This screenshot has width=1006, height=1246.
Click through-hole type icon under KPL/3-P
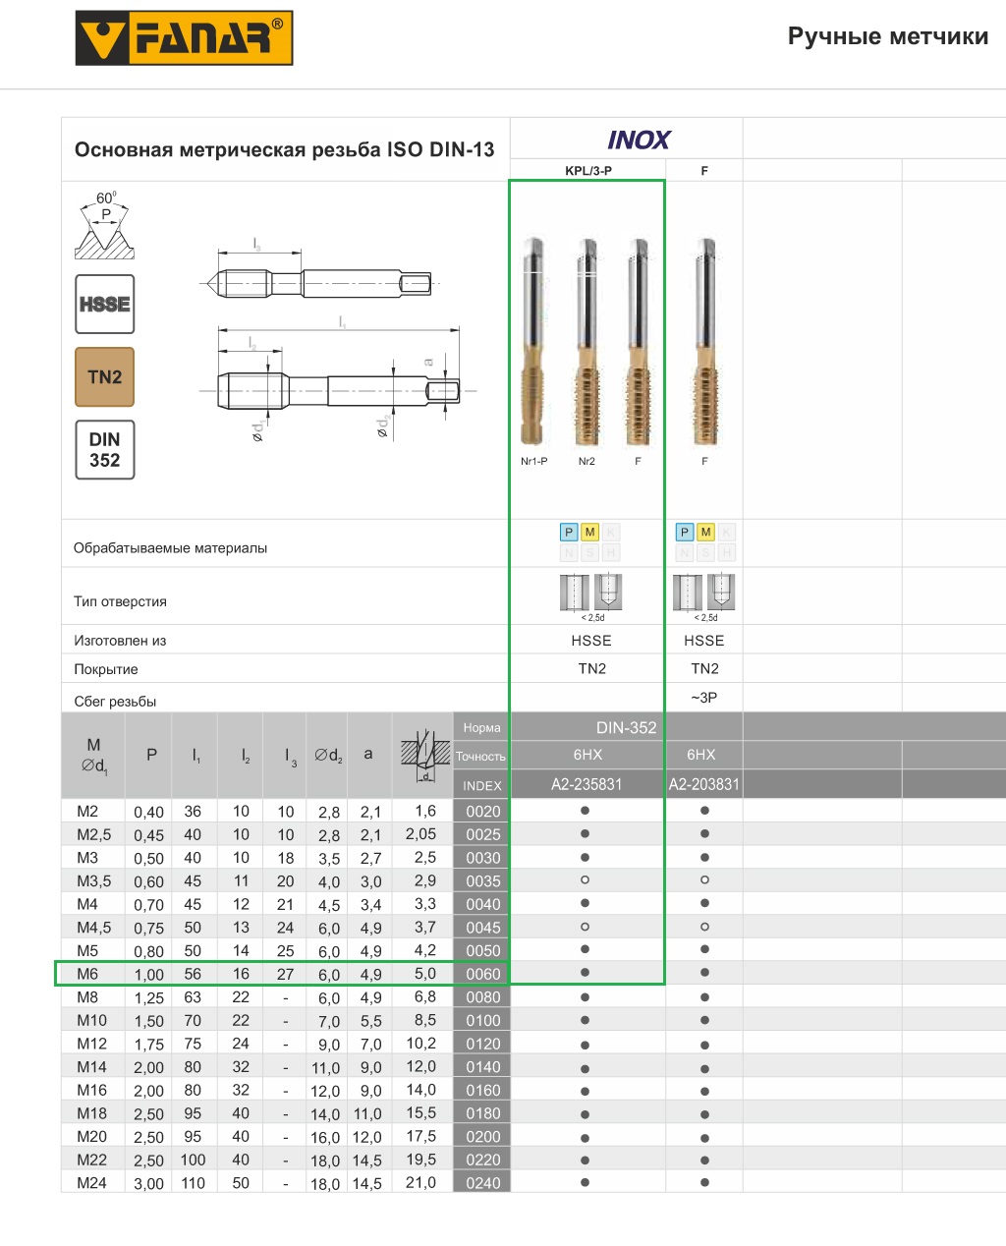click(x=575, y=593)
